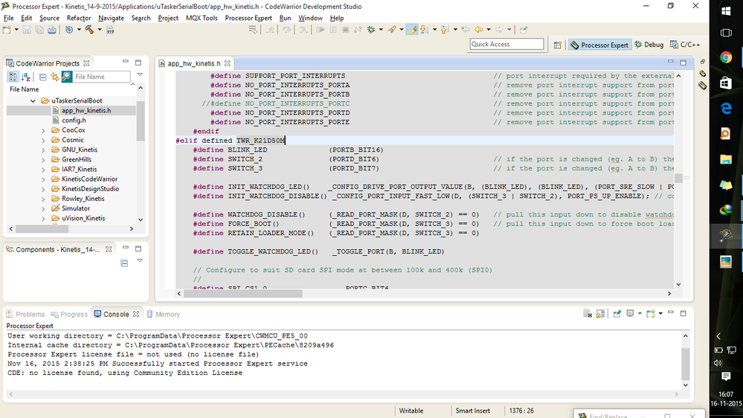The height and width of the screenshot is (418, 743).
Task: Open the Processor Expert menu
Action: [x=248, y=18]
